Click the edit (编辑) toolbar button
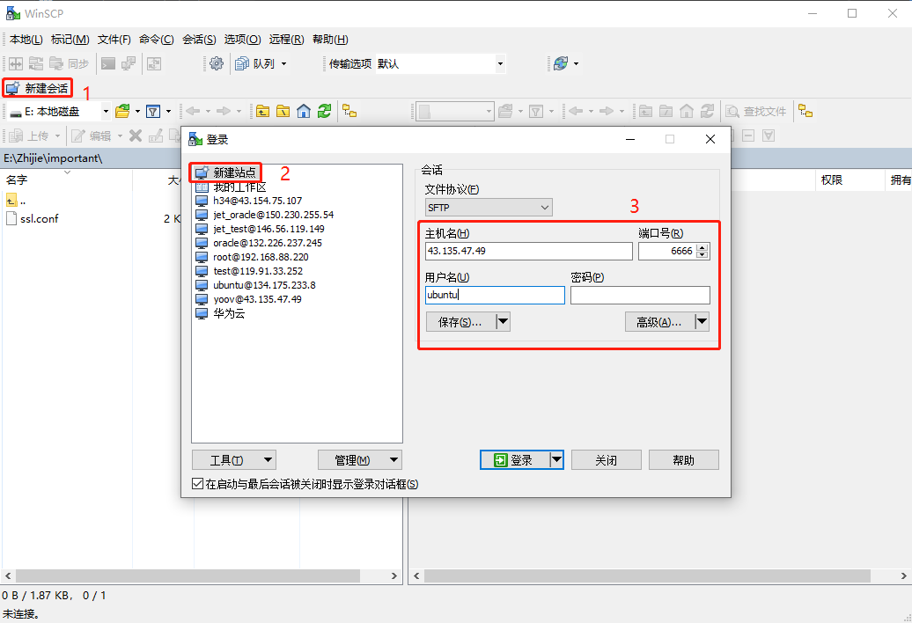Image resolution: width=912 pixels, height=623 pixels. point(92,136)
